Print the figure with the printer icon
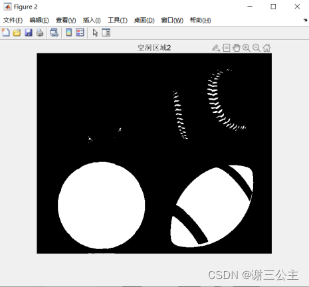Viewport: 309px width, 287px height. (x=40, y=33)
